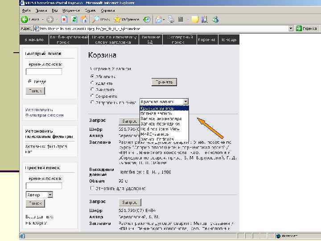The width and height of the screenshot is (321, 241).
Task: Click the simple search terms input field
Action: (x=44, y=186)
